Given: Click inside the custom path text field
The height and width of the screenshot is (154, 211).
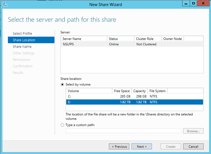Looking at the screenshot, I should pos(123,131).
